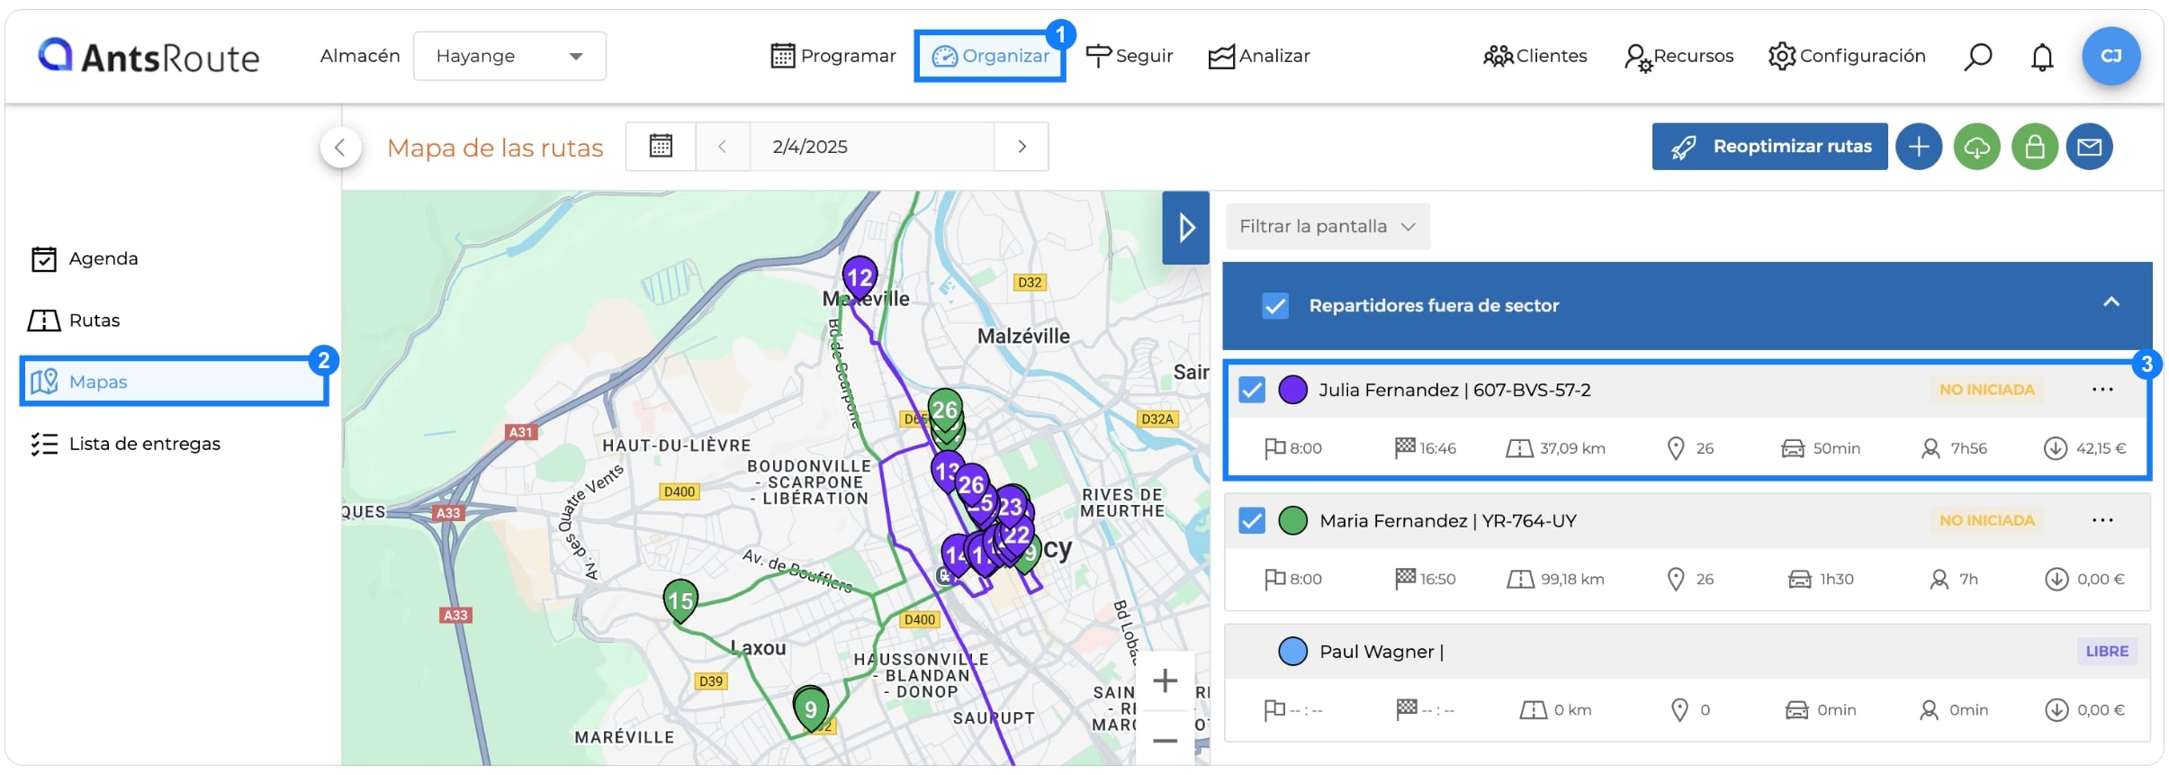Go to the previous day
Viewport: 2169px width, 775px height.
click(722, 146)
